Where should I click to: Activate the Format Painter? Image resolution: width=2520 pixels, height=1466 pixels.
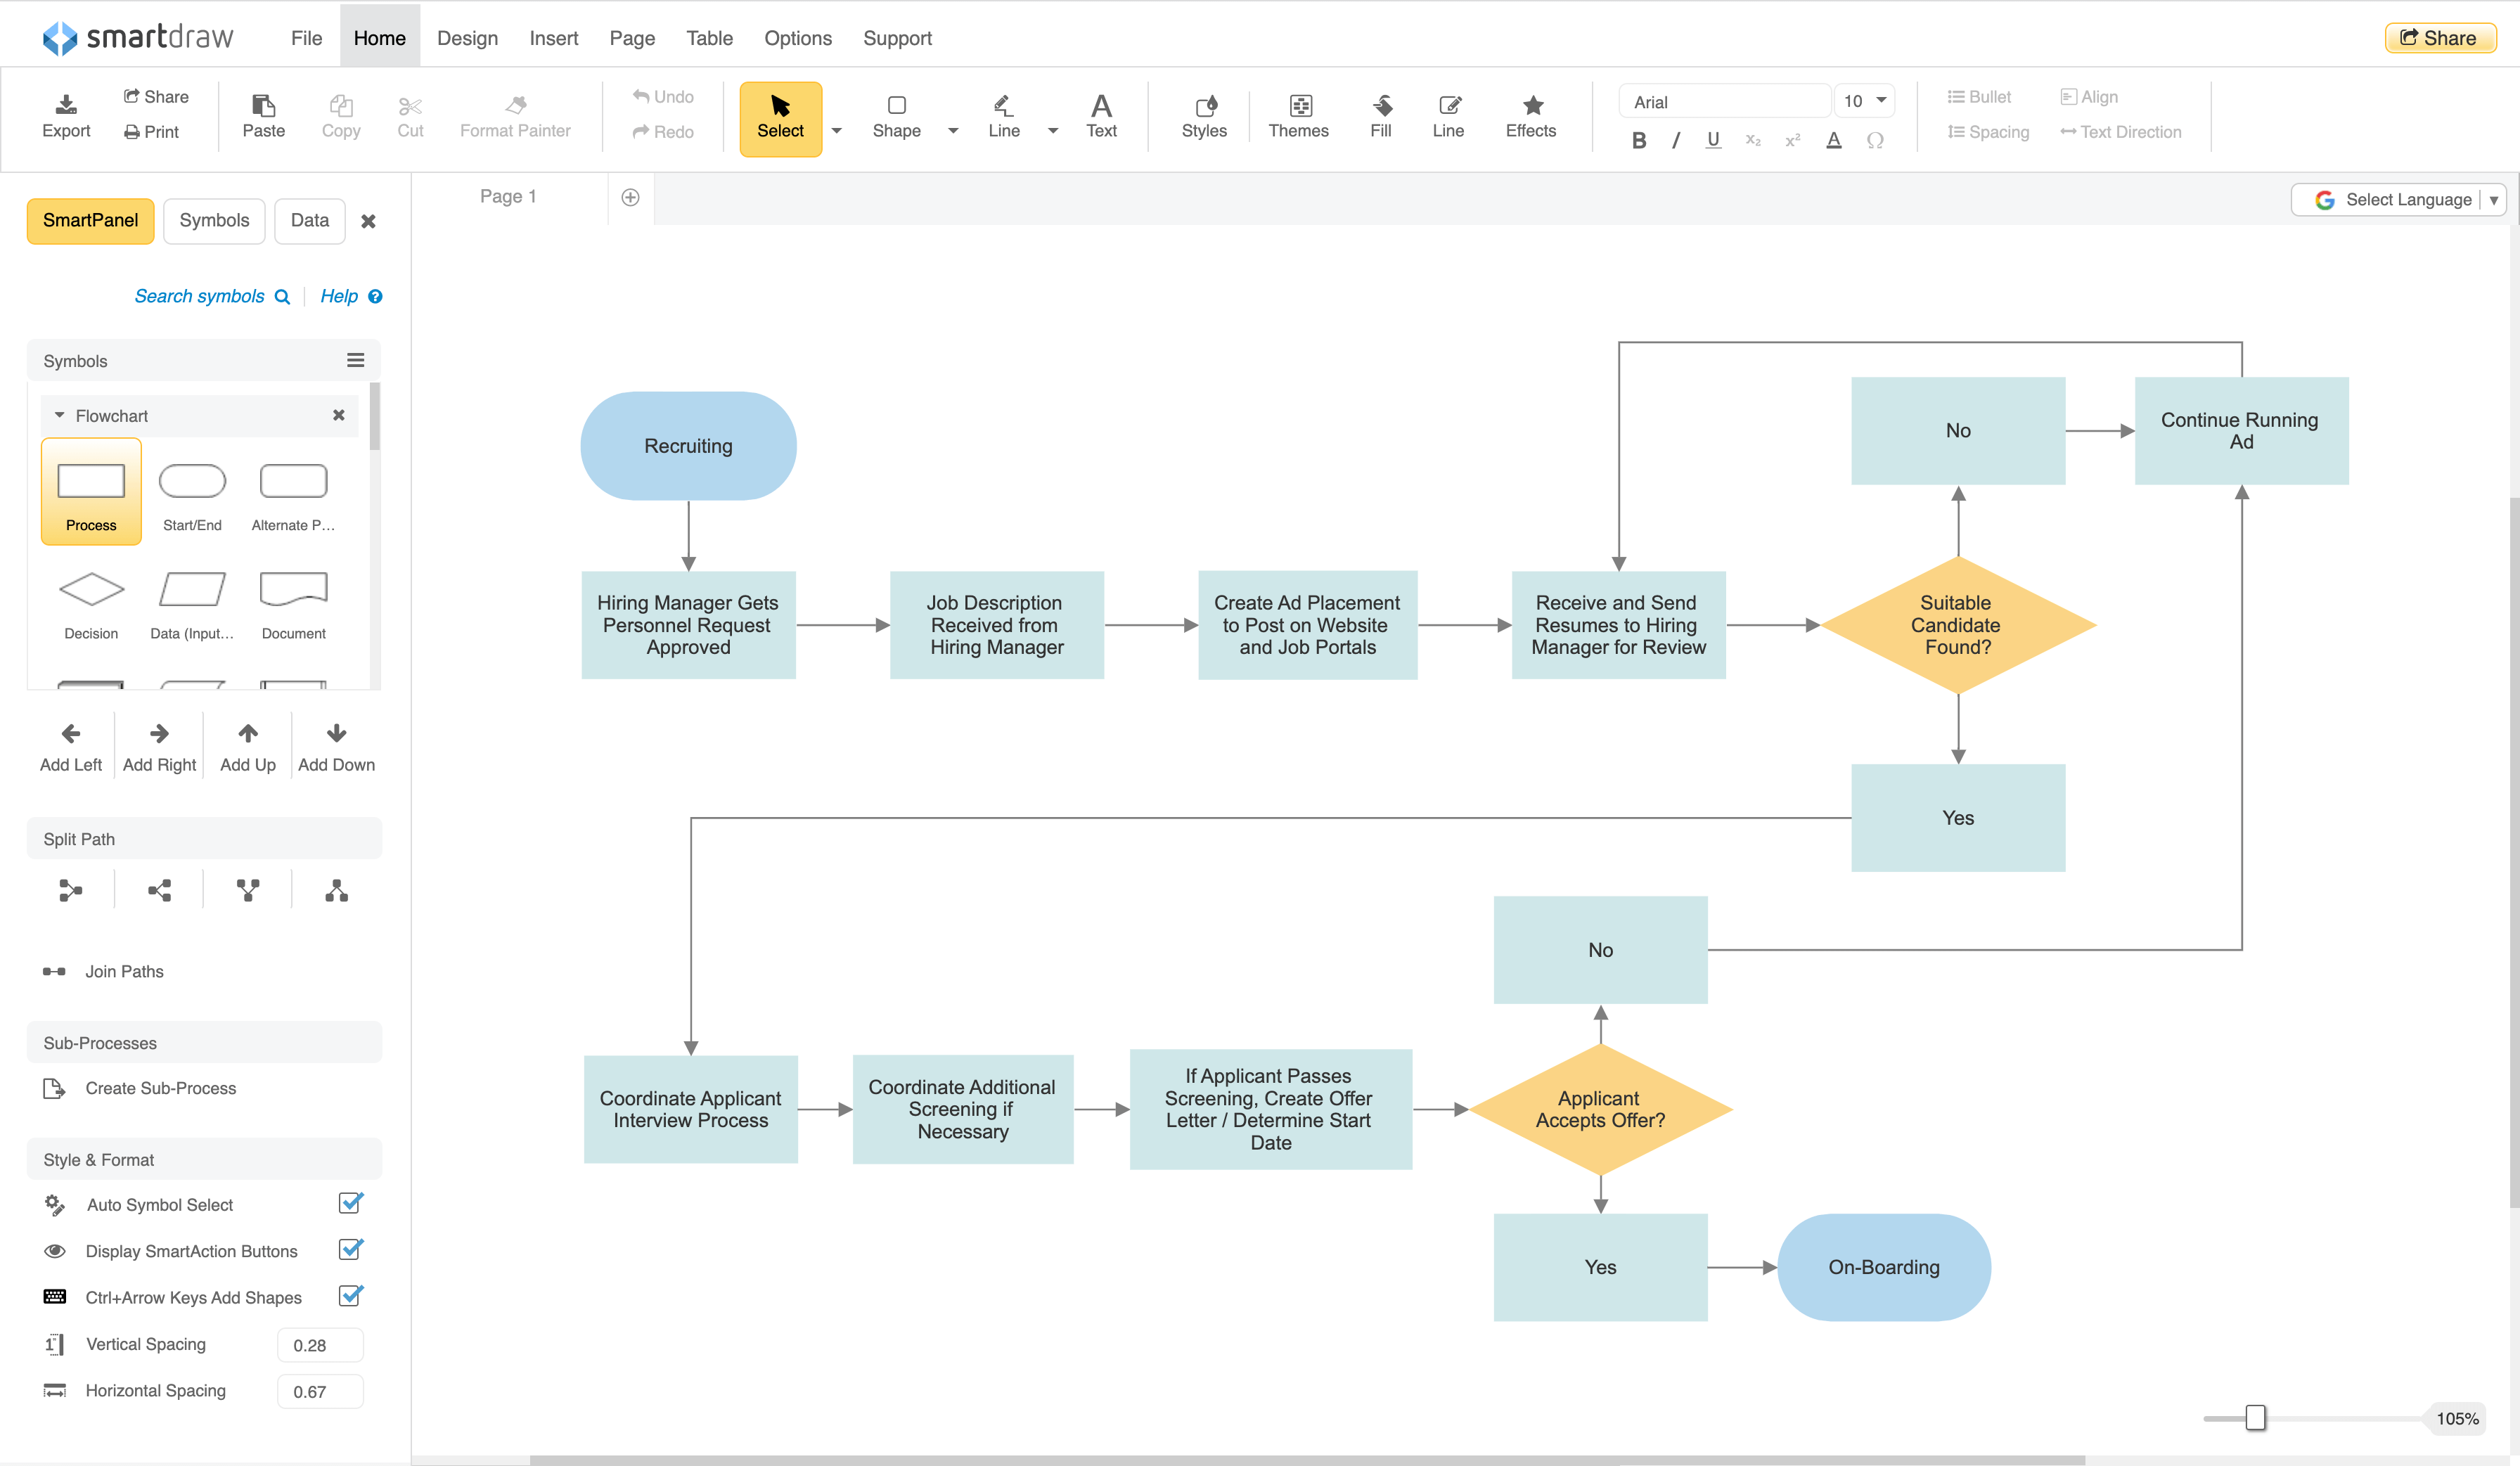(x=515, y=116)
